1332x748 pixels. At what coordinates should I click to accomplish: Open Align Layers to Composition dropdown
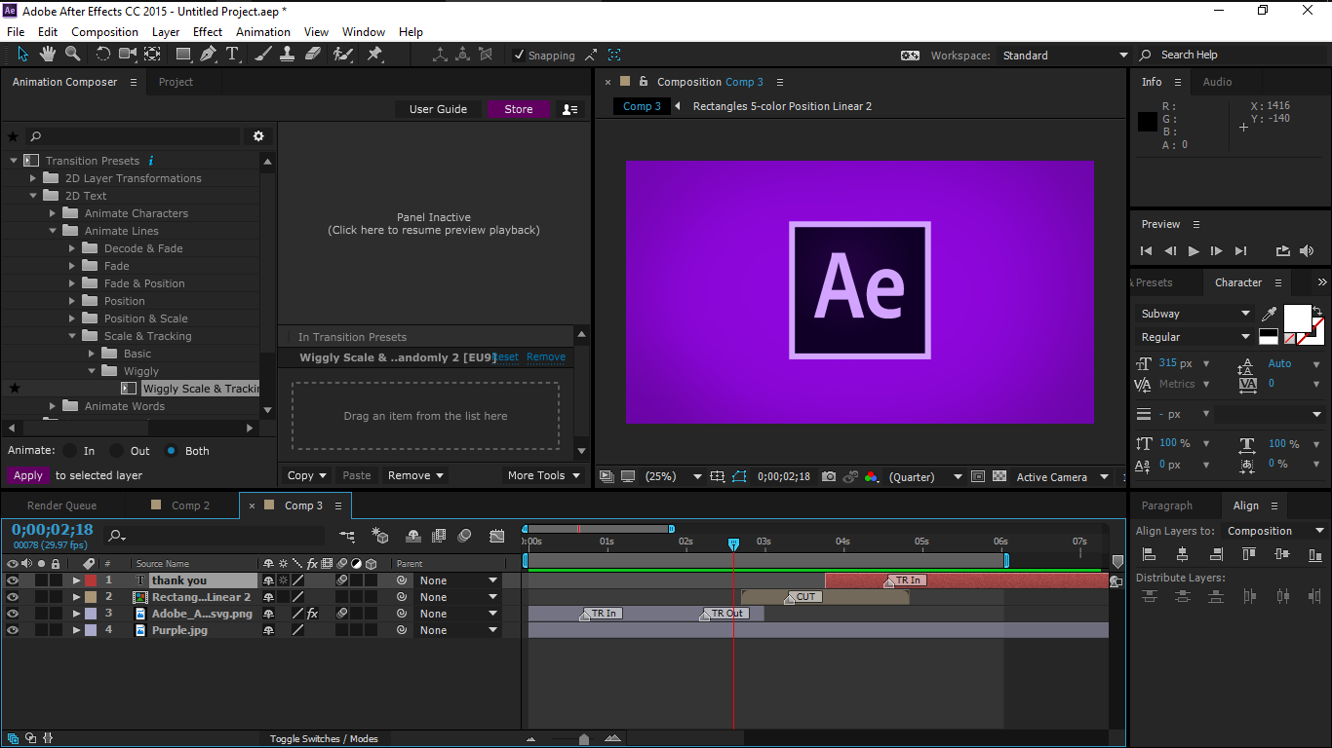click(1275, 531)
